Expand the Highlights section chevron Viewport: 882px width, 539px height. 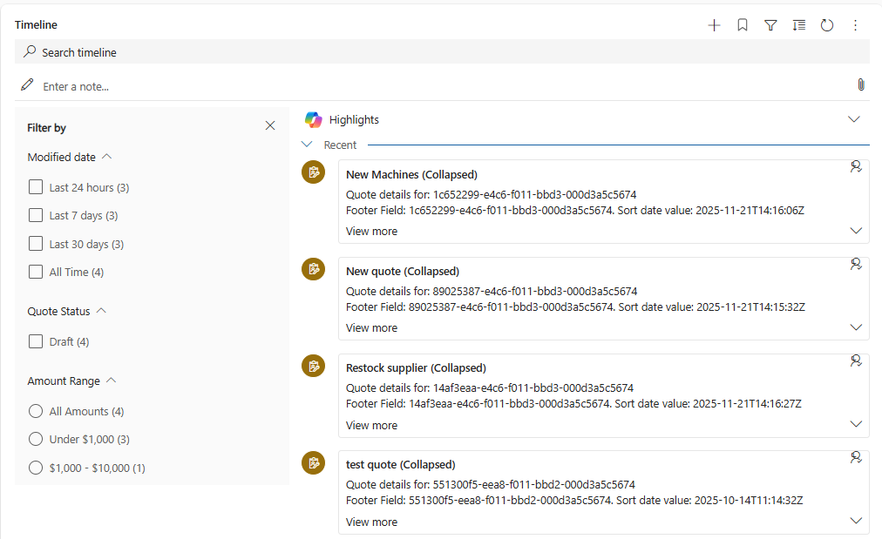(853, 119)
